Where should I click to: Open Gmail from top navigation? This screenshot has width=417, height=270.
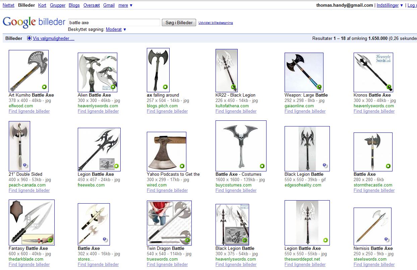(x=109, y=5)
